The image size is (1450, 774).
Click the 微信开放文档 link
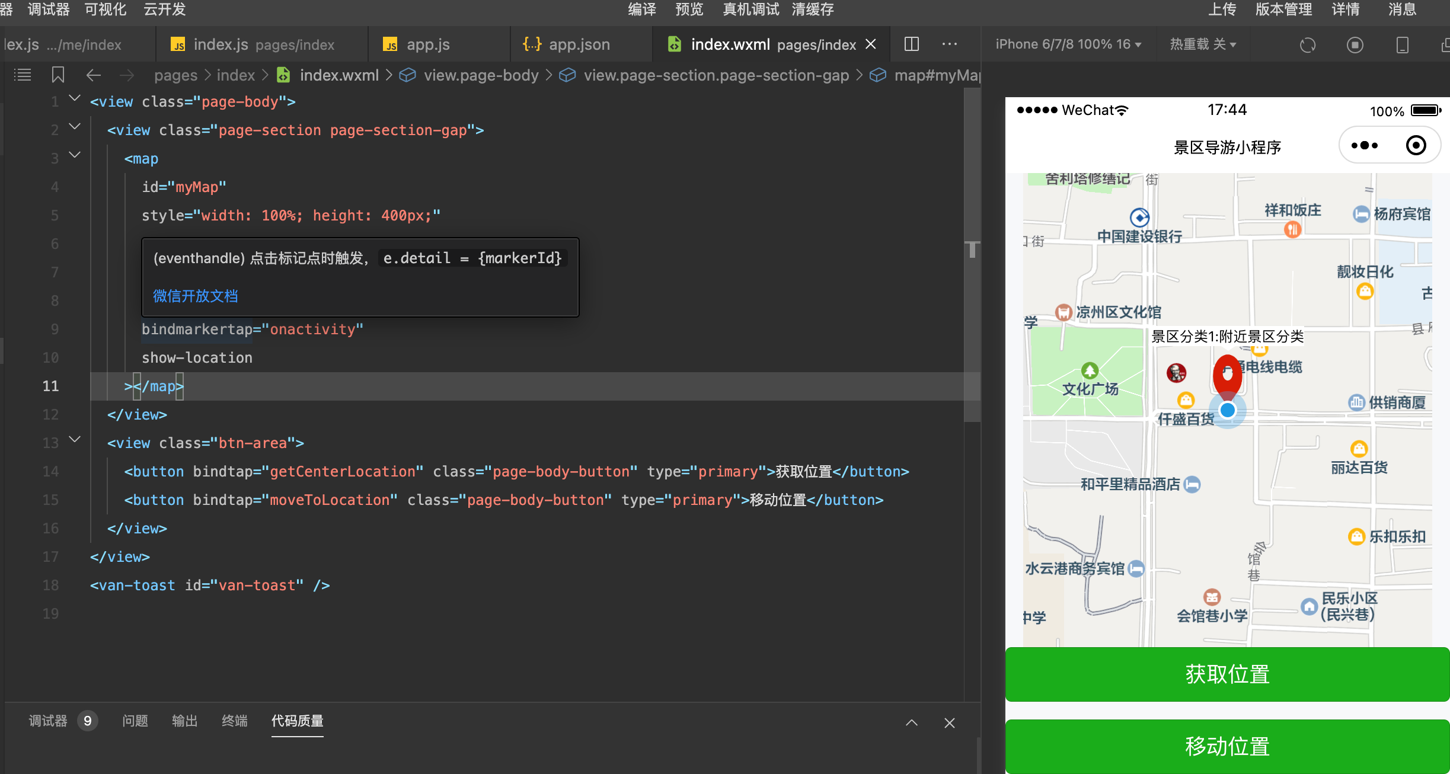click(195, 296)
